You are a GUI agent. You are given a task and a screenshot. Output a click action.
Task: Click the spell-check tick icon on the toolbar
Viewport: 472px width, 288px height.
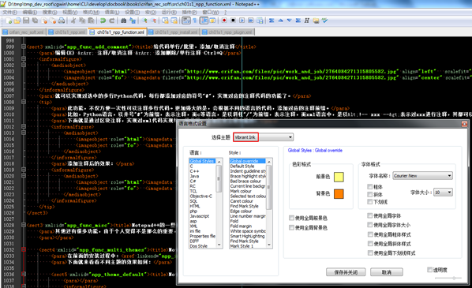click(324, 21)
